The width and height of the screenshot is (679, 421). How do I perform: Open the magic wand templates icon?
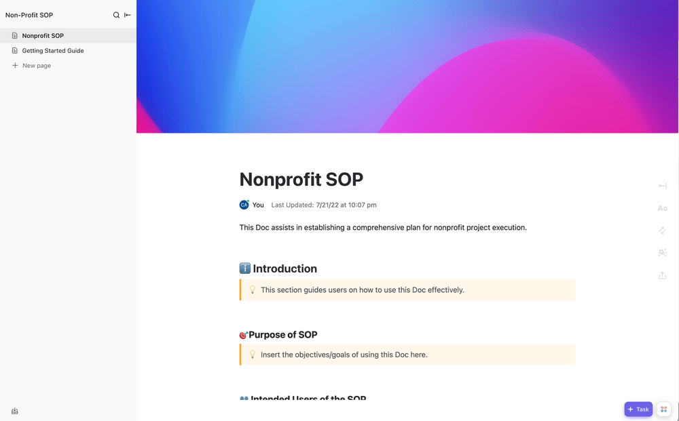(662, 253)
